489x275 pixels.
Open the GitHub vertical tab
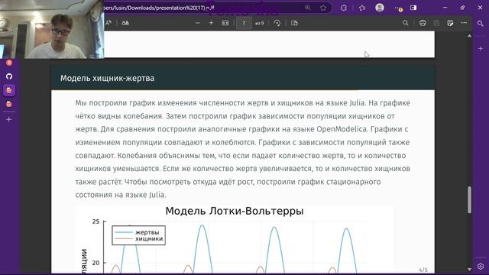point(9,76)
